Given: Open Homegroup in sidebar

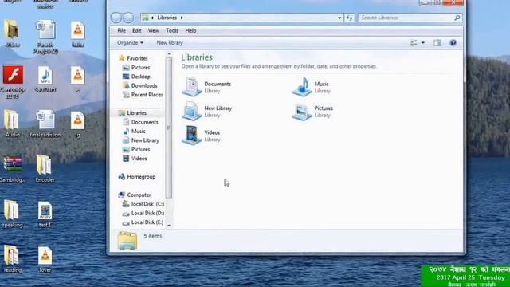Looking at the screenshot, I should 137,177.
